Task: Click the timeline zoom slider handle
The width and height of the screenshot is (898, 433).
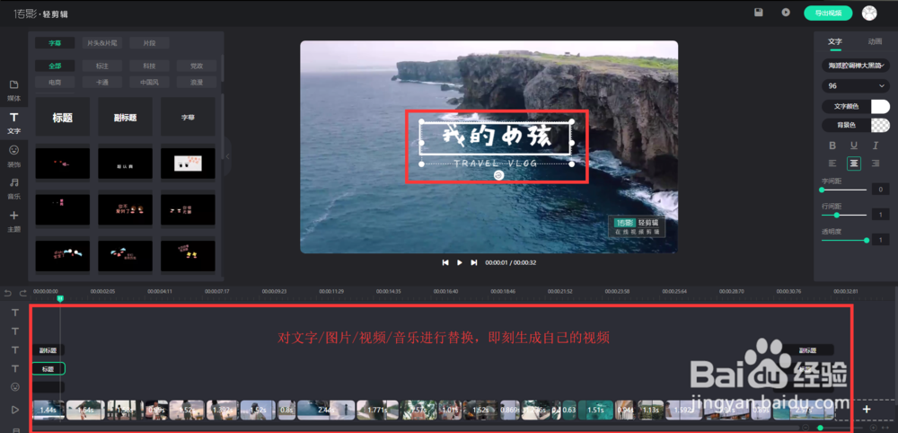Action: click(x=820, y=428)
